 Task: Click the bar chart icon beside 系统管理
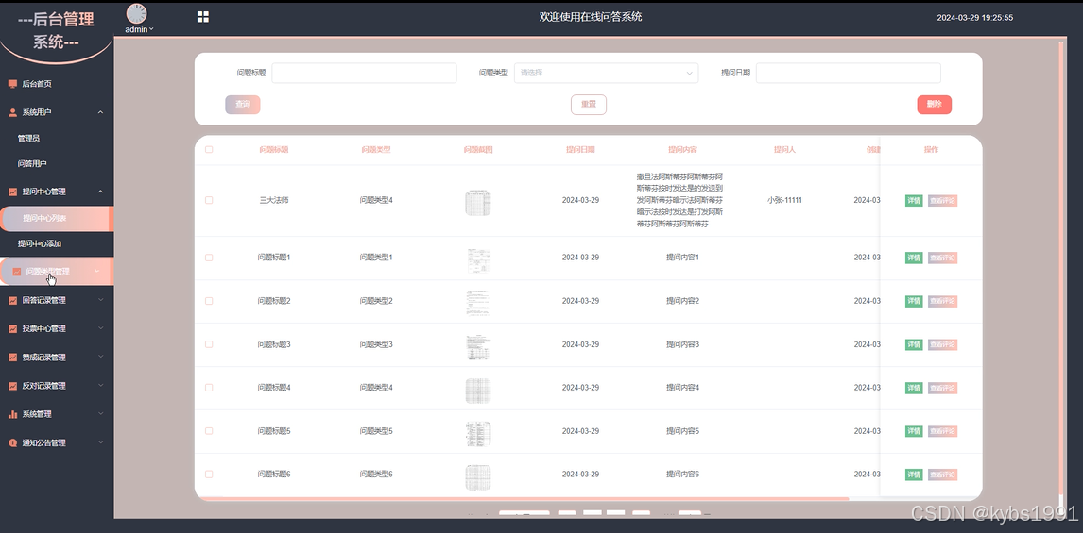[x=12, y=414]
